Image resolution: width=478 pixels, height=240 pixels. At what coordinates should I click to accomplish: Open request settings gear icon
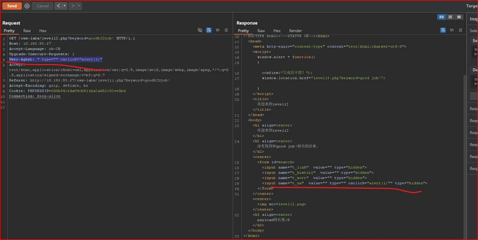[x=27, y=6]
